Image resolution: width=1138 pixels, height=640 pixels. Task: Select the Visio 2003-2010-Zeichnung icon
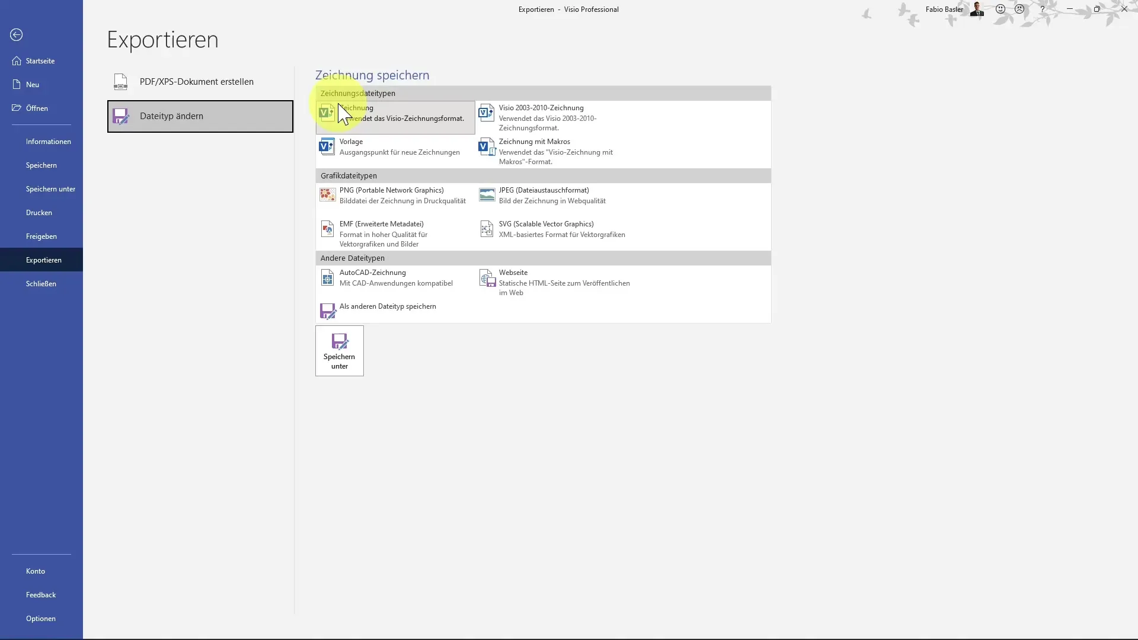pos(485,111)
